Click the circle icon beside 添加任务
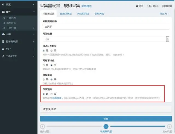 [4, 23]
